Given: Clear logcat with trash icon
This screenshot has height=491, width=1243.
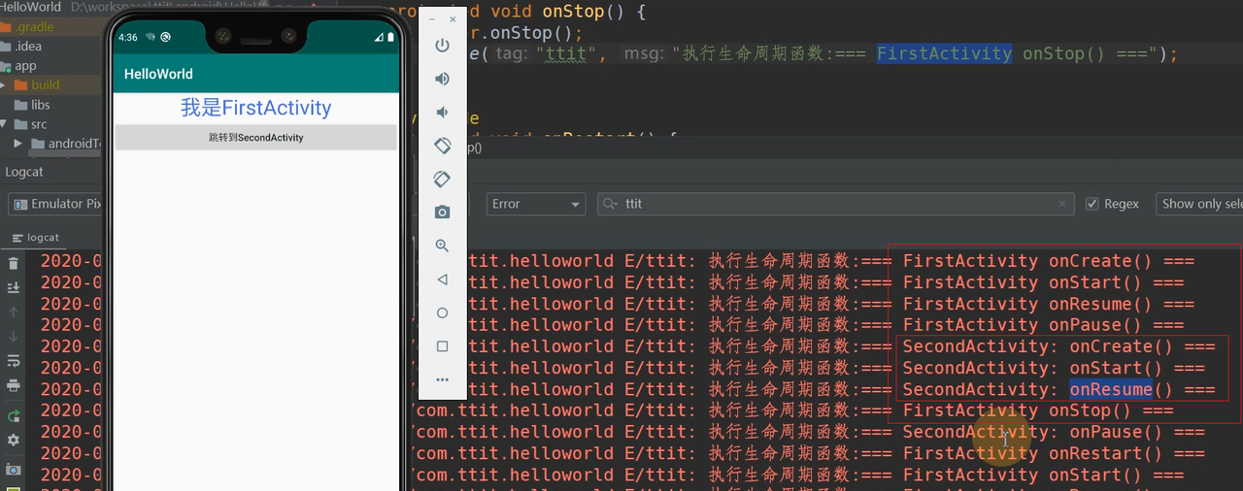Looking at the screenshot, I should (13, 263).
